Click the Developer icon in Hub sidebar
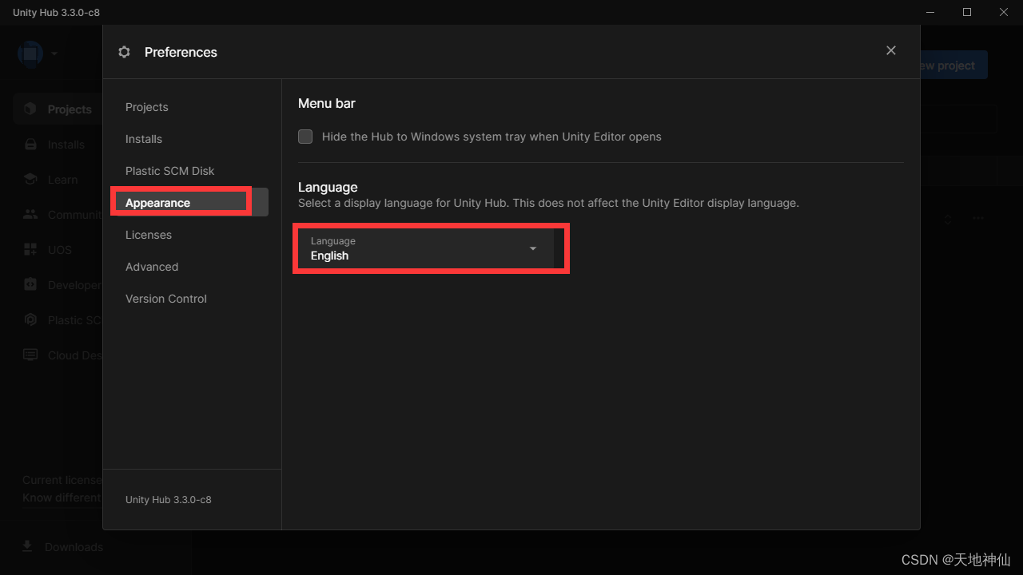 click(x=30, y=285)
